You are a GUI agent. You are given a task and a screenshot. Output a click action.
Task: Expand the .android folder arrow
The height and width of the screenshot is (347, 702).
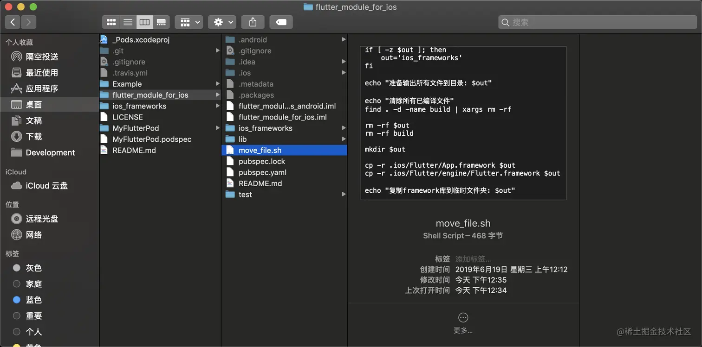point(344,40)
